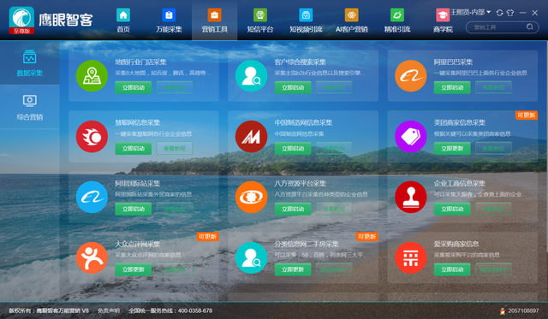Click the refresh icon in title bar

coord(500,13)
